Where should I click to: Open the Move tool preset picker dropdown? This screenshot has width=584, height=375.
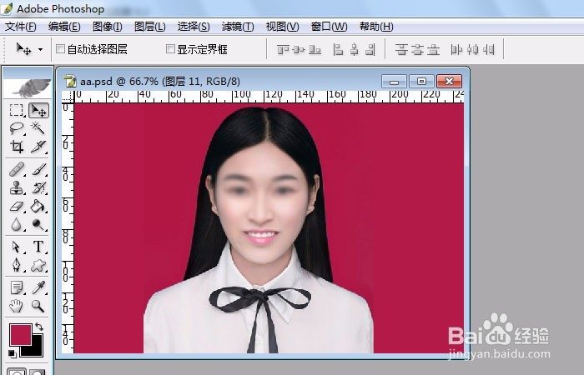coord(40,49)
